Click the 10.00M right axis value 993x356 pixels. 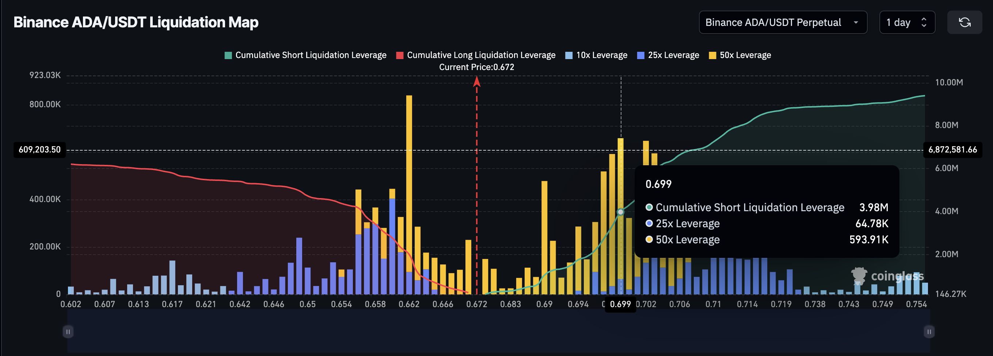point(949,82)
